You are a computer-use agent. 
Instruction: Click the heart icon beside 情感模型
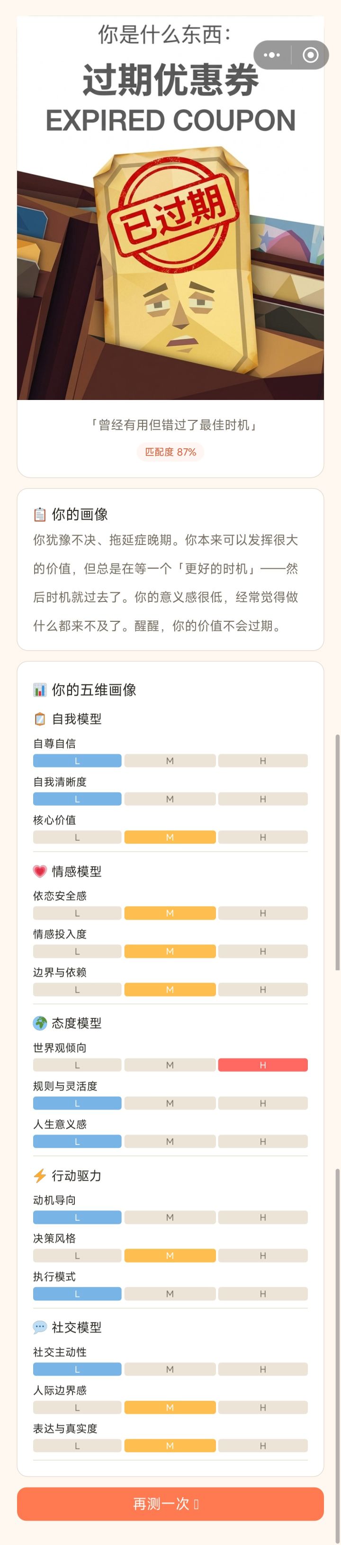(x=40, y=871)
